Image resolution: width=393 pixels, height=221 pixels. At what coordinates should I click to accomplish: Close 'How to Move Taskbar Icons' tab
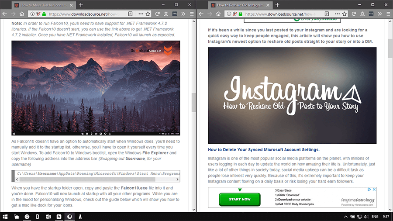tap(71, 5)
